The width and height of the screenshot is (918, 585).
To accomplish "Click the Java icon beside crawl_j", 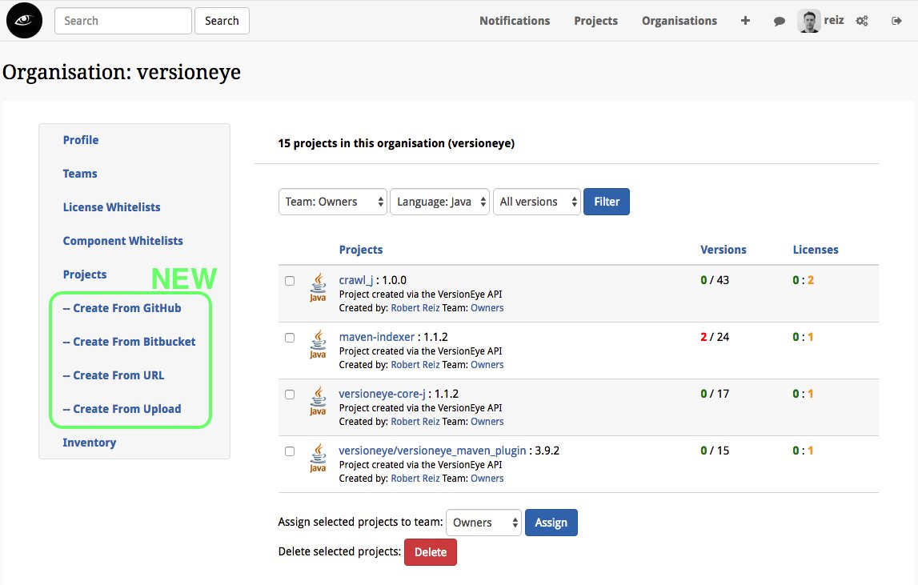I will click(x=318, y=287).
